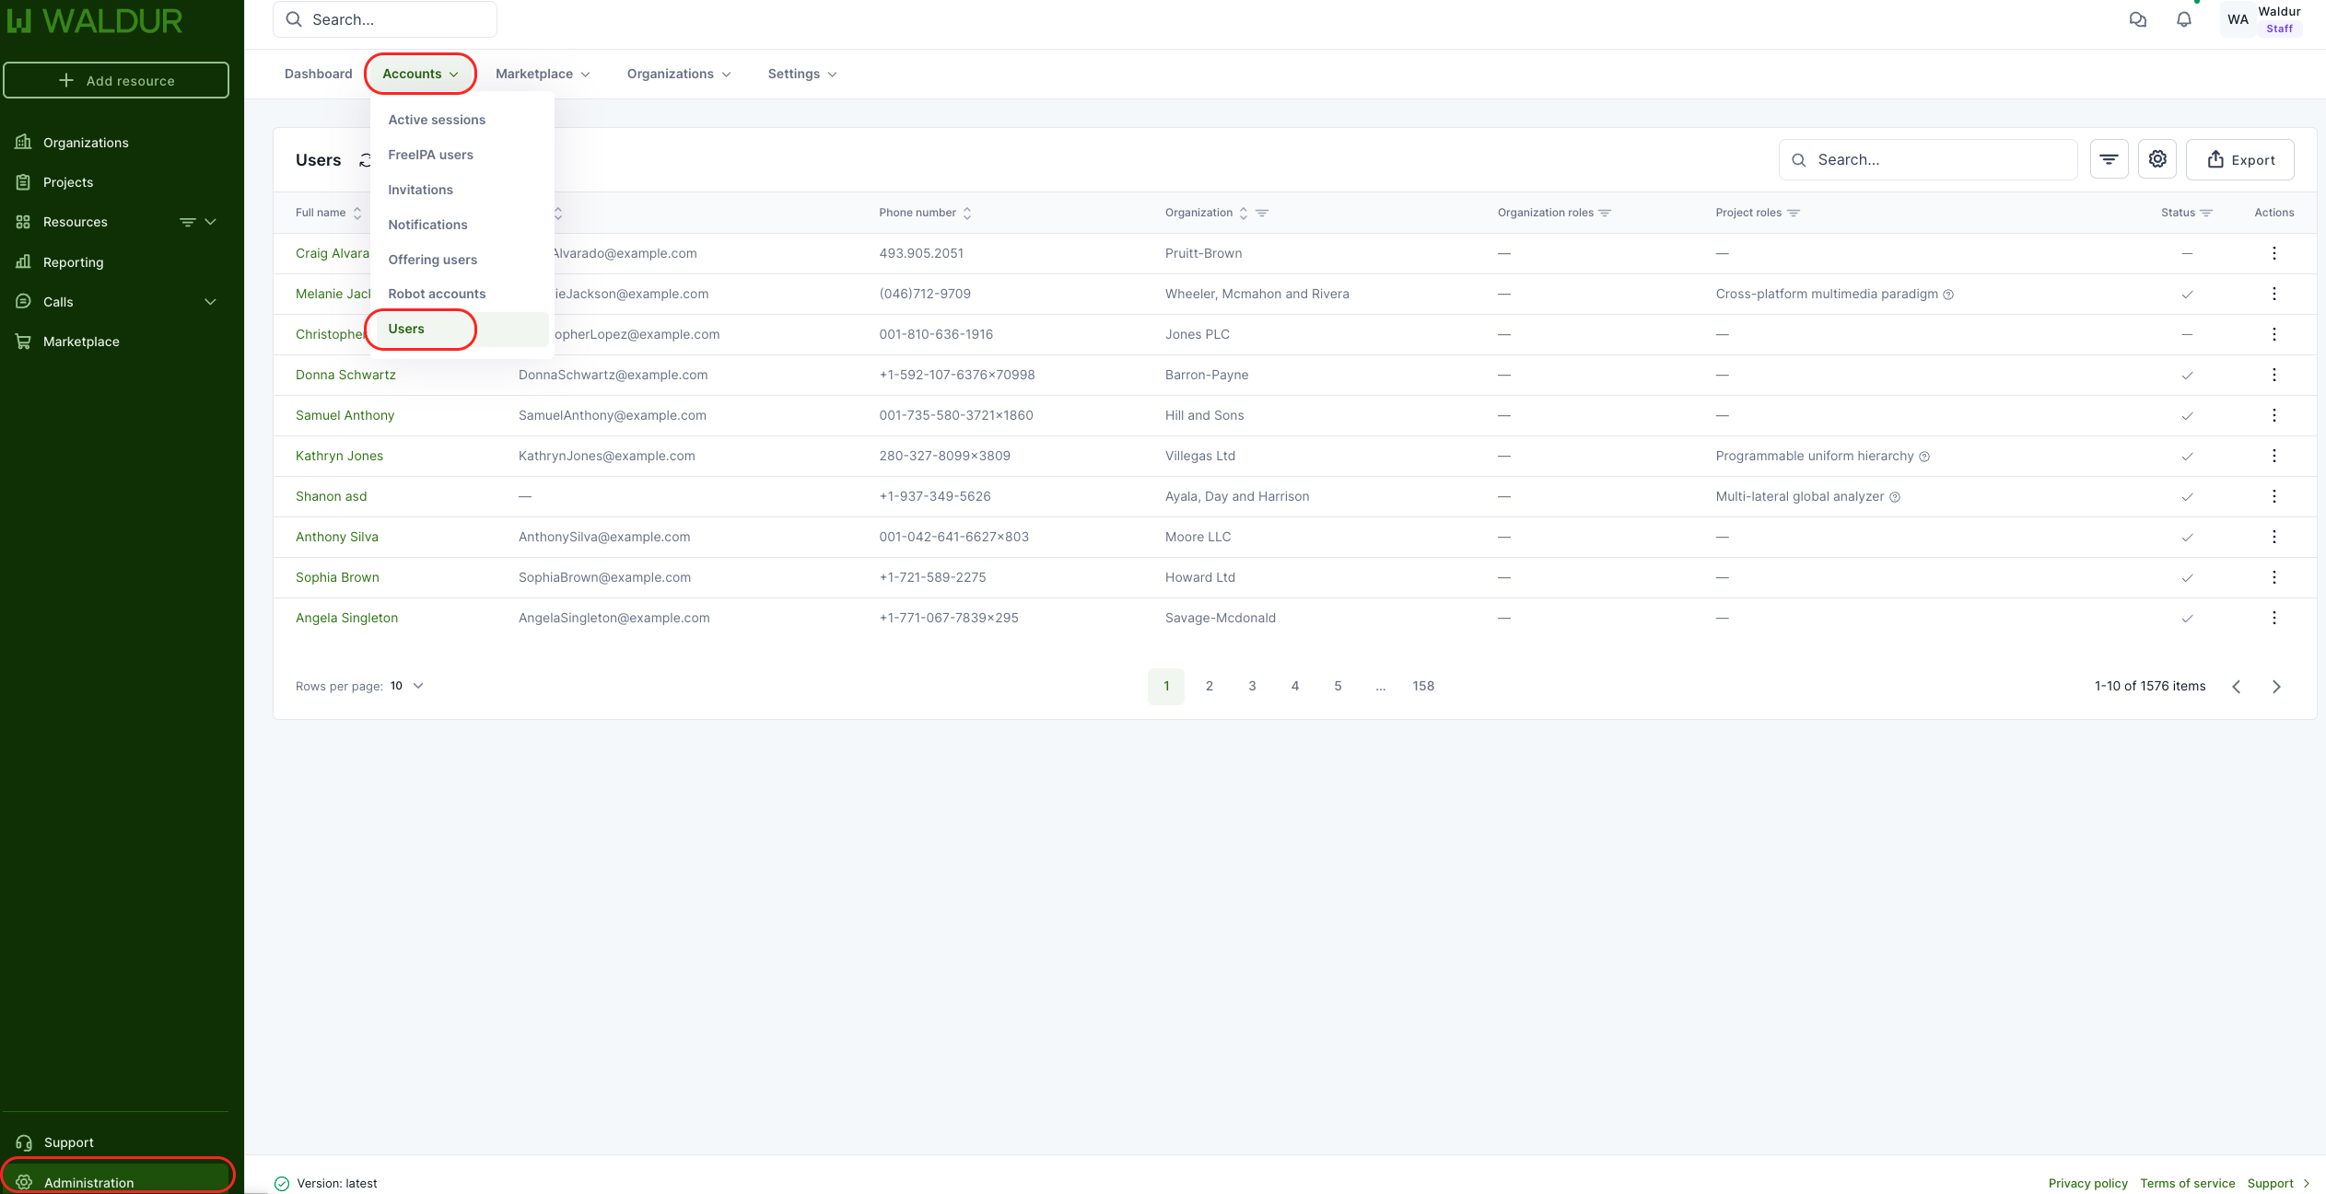The width and height of the screenshot is (2326, 1194).
Task: Click the table filter icon button
Action: (x=2109, y=159)
